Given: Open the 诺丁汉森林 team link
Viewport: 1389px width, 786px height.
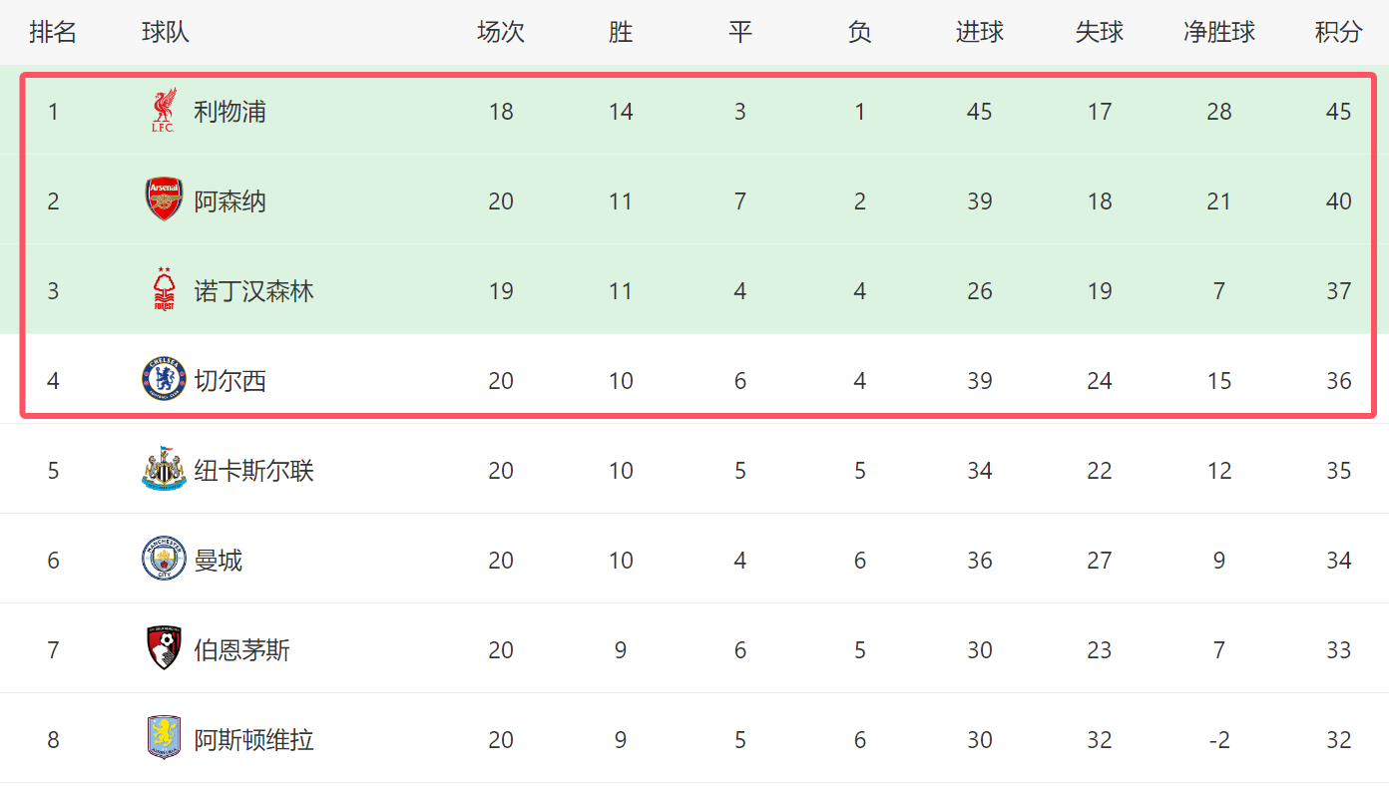Looking at the screenshot, I should click(x=253, y=291).
